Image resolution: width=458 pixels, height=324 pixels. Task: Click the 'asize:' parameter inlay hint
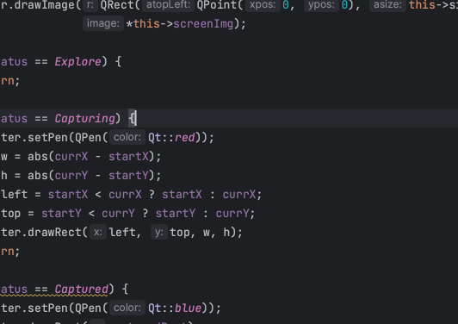click(387, 4)
